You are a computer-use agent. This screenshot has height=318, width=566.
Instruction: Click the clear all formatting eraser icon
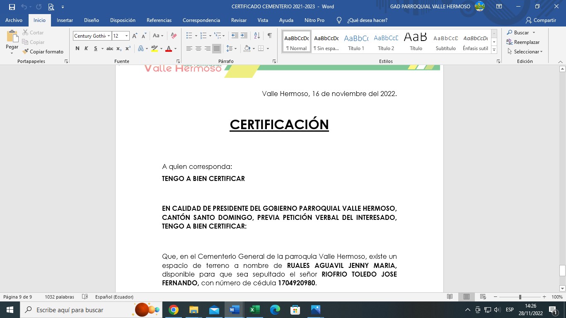pos(174,36)
